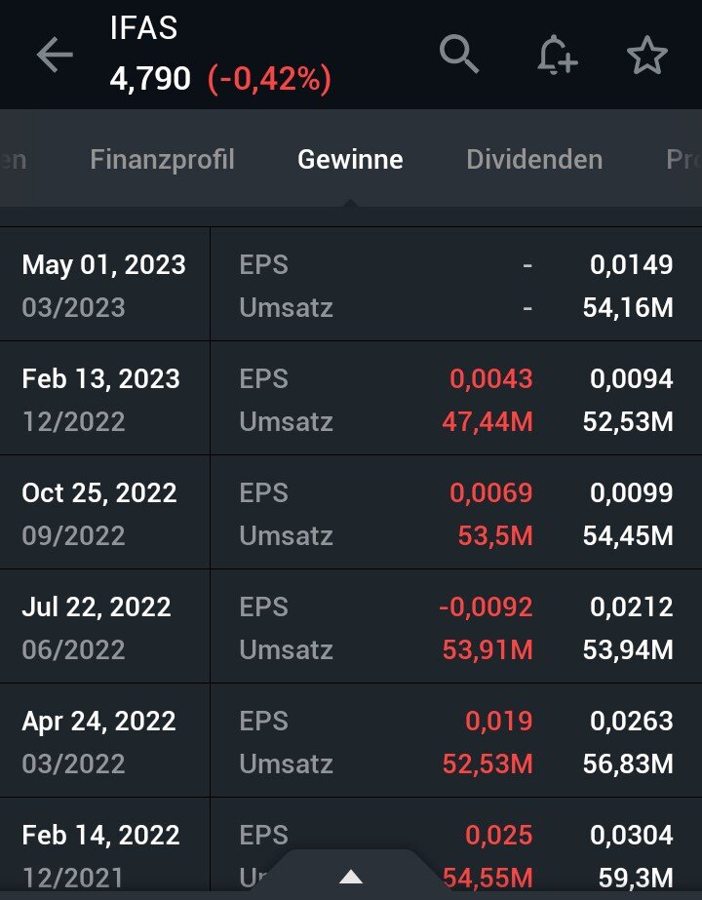Image resolution: width=702 pixels, height=900 pixels.
Task: Open the search magnifier icon
Action: [458, 55]
